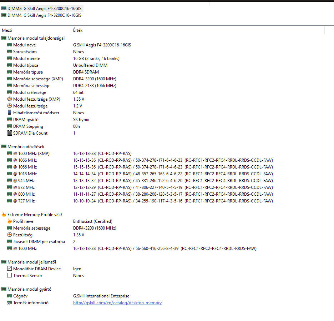
Task: Select the value 16 GB (2 ranks, 16 banks)
Action: pyautogui.click(x=96, y=59)
